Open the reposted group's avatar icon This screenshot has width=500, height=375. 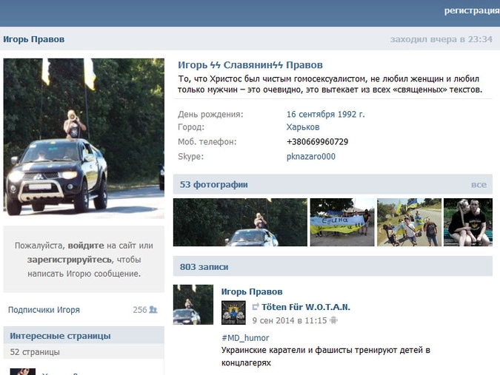tap(233, 312)
